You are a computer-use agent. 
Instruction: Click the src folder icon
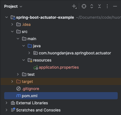[19, 31]
